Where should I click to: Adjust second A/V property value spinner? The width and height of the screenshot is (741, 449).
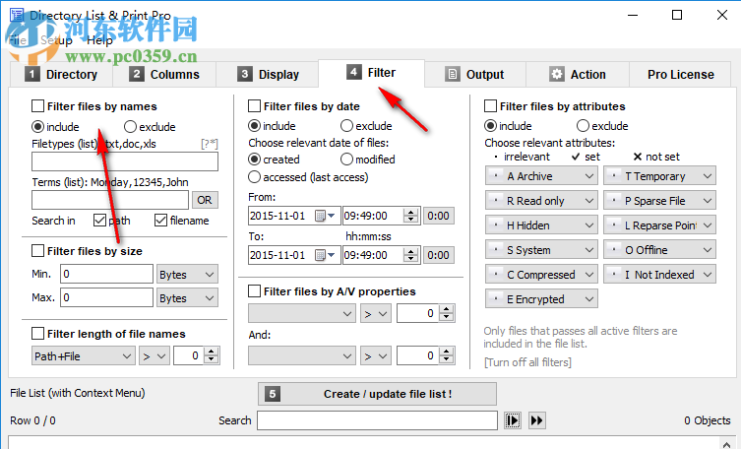(x=447, y=355)
